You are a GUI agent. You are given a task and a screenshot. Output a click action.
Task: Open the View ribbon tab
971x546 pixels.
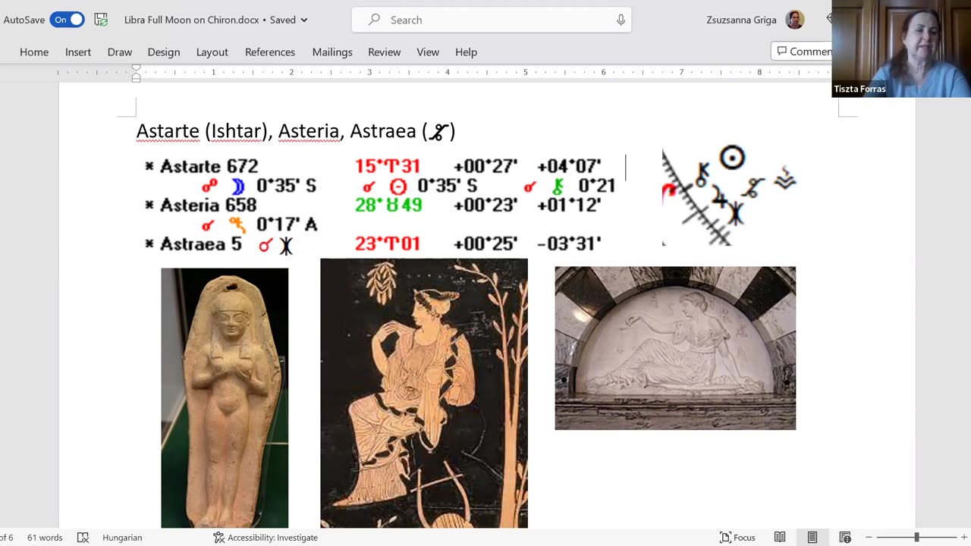pos(428,52)
